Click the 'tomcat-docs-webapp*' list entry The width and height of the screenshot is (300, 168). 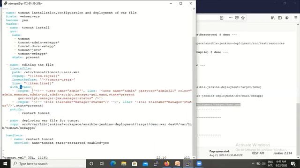37,46
